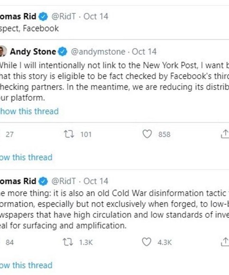Show this thread below the 858-like tweet
This screenshot has width=229, height=275.
[x=26, y=157]
